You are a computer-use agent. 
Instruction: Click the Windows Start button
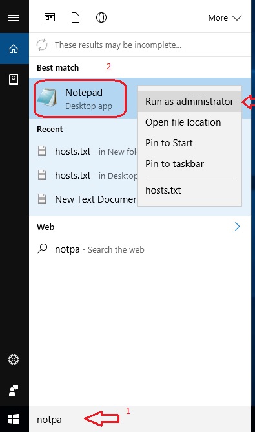pos(14,419)
